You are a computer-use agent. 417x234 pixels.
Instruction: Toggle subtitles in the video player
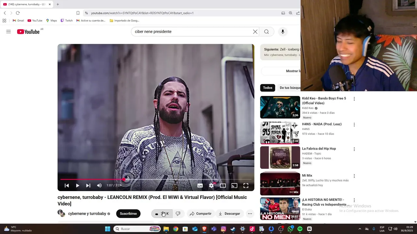[x=200, y=186]
